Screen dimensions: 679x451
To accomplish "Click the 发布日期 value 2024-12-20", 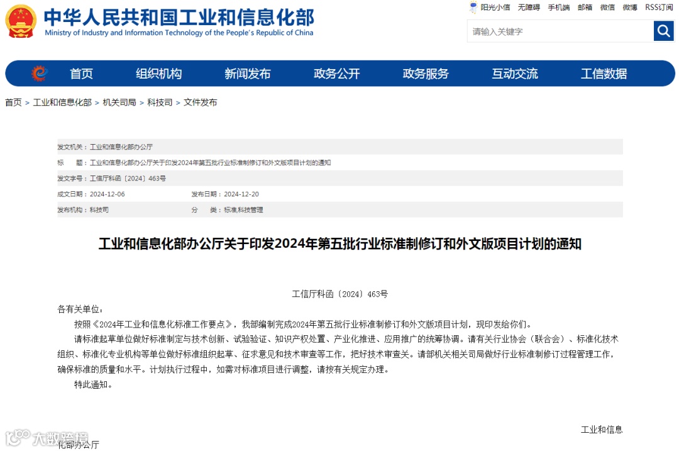I will point(241,194).
